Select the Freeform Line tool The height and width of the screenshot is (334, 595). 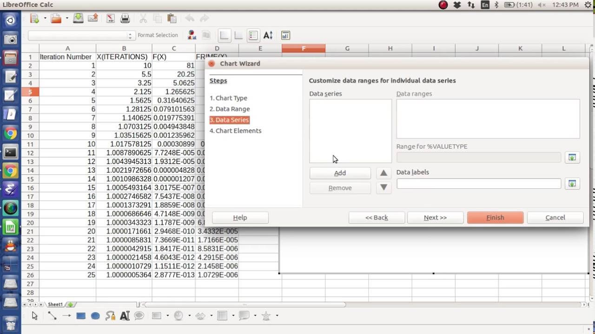(x=110, y=316)
